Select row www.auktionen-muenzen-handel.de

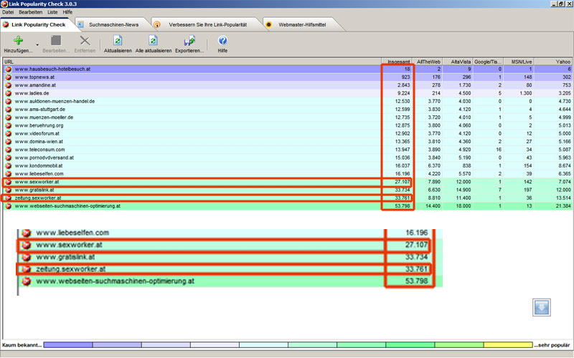coord(288,101)
